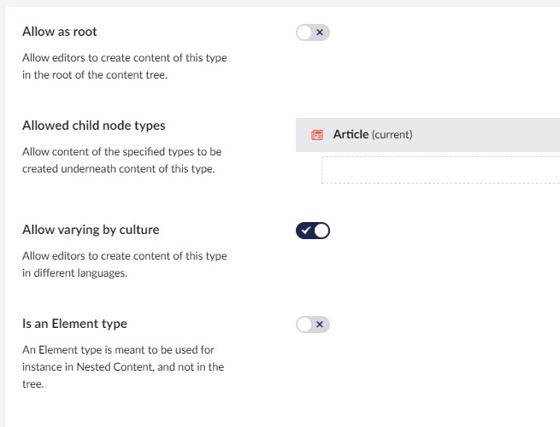
Task: Click the X mark inside the Allow as root switch
Action: point(320,32)
